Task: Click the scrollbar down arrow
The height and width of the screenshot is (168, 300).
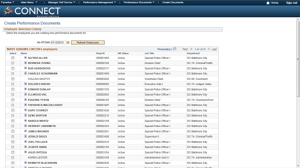Action: pos(298,166)
